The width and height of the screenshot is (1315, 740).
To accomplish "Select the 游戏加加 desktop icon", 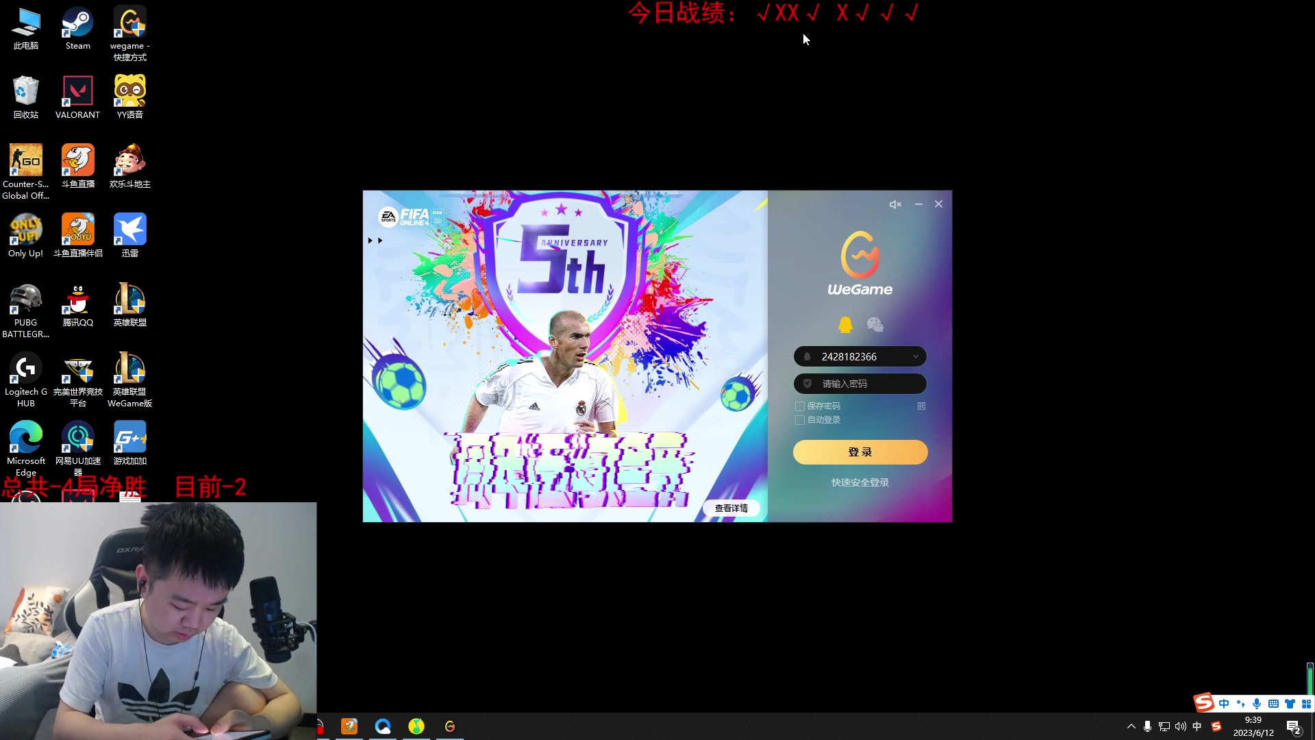I will click(130, 443).
